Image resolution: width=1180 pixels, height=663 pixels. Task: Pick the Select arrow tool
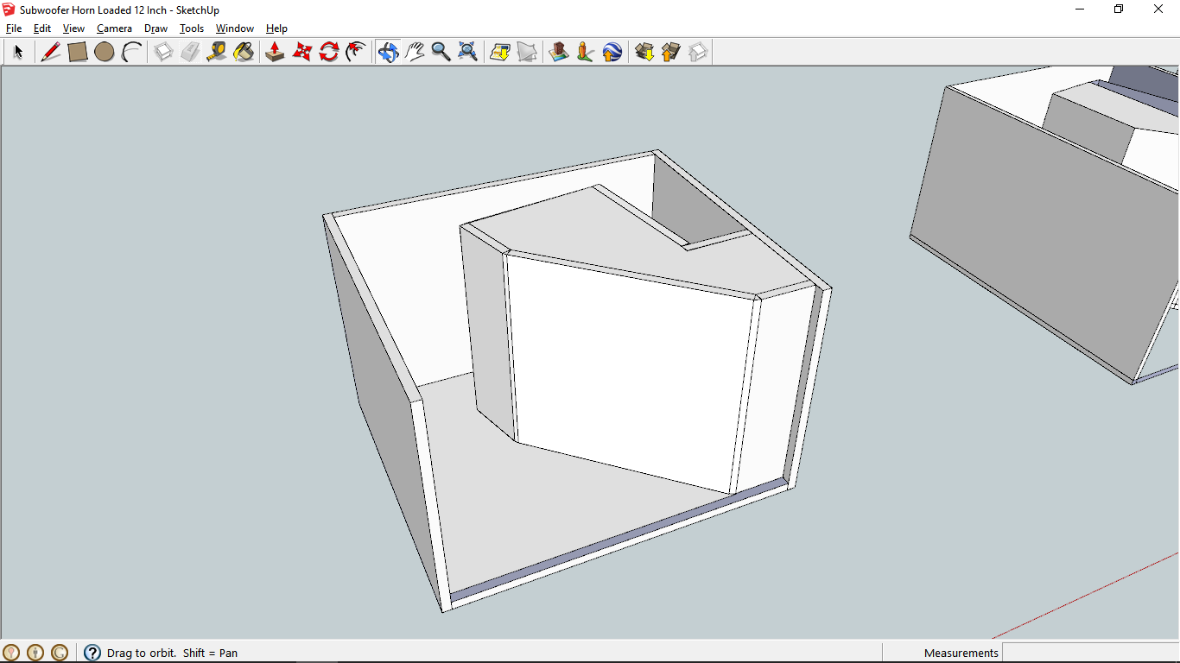tap(17, 52)
